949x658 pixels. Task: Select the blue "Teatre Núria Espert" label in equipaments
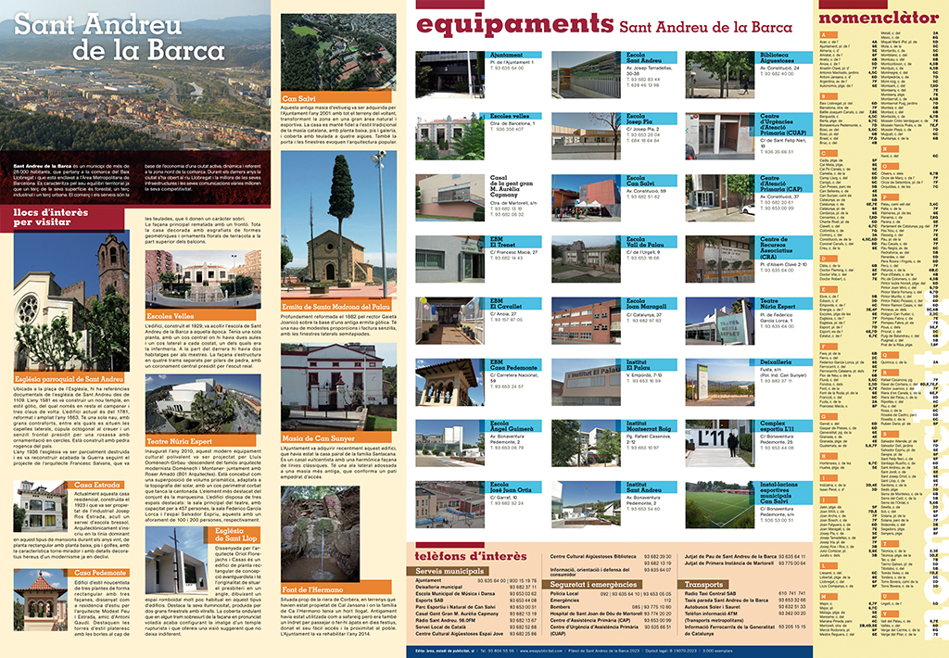[785, 303]
